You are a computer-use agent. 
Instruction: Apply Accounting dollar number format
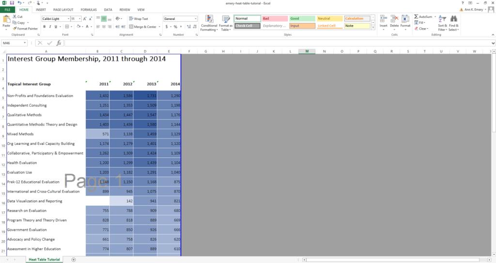[x=167, y=27]
